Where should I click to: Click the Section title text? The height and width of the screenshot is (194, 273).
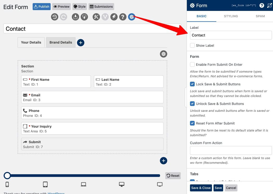[x=28, y=66]
